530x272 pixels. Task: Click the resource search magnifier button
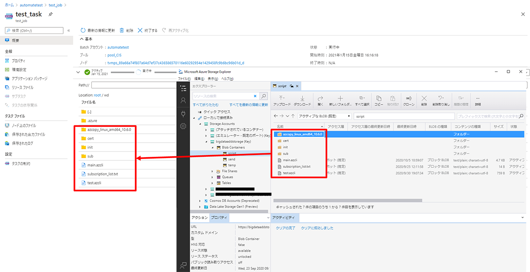tap(263, 96)
